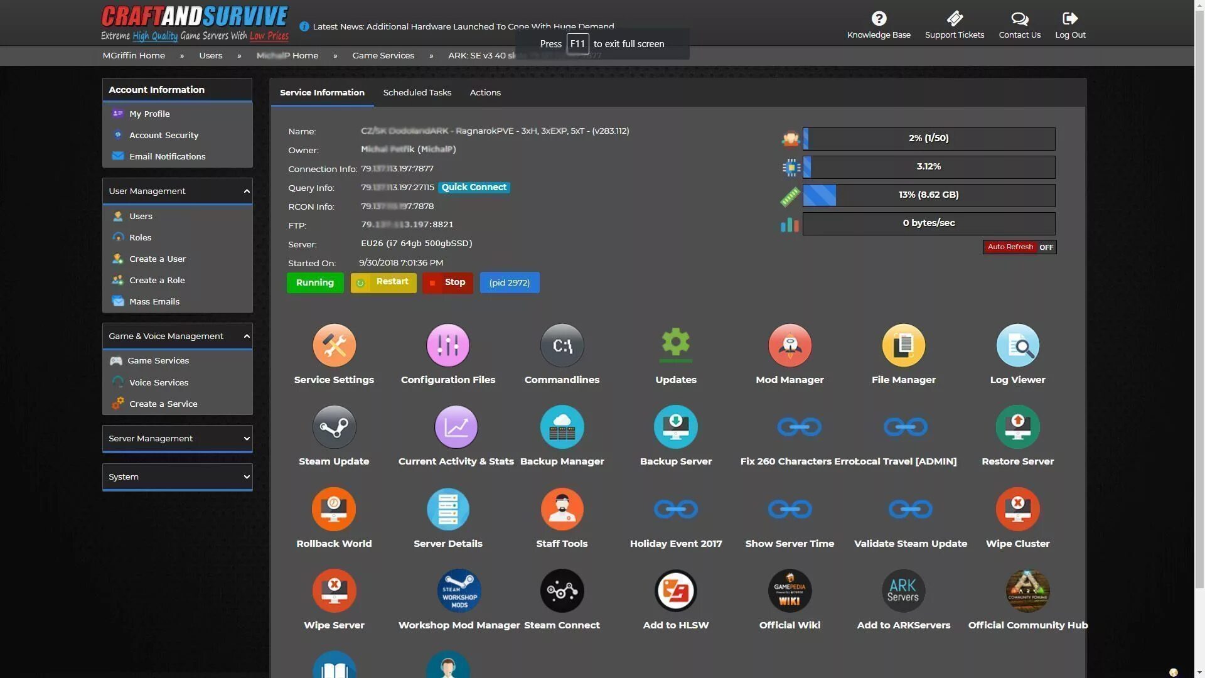Open Server Details icon
This screenshot has width=1205, height=678.
pos(447,509)
